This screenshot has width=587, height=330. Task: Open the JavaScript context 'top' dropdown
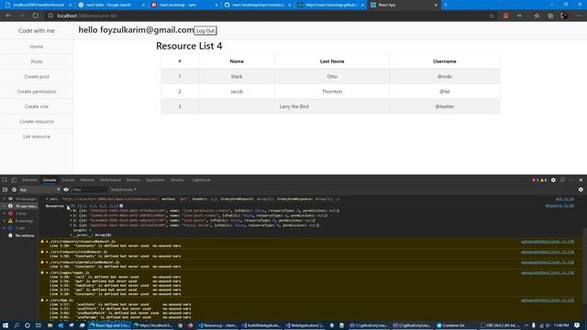39,190
